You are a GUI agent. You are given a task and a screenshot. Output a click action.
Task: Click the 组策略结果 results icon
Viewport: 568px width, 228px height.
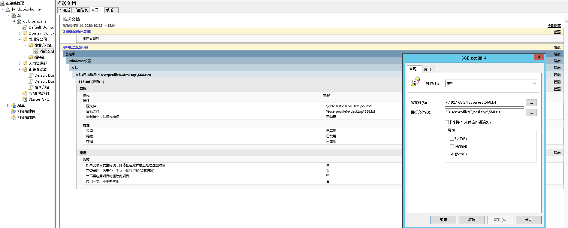point(14,117)
